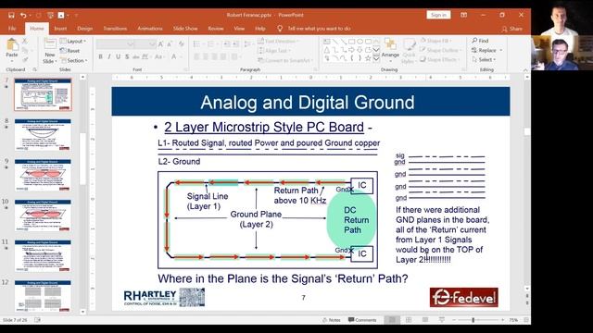Undo the last action
Screen dimensions: 593x333
[x=23, y=15]
